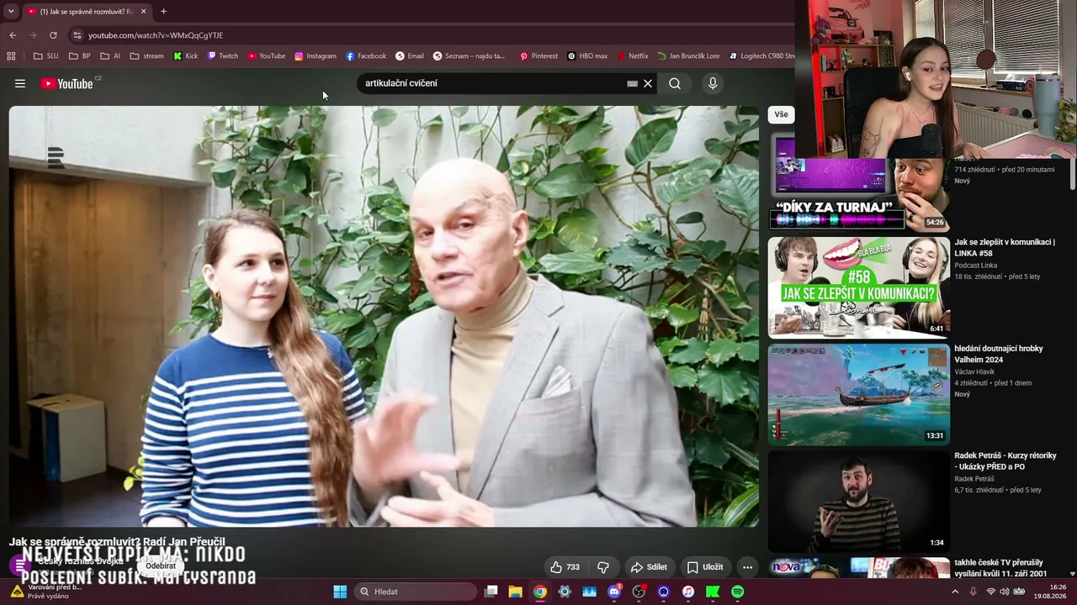Start voice search with the microphone
This screenshot has width=1077, height=605.
[713, 83]
